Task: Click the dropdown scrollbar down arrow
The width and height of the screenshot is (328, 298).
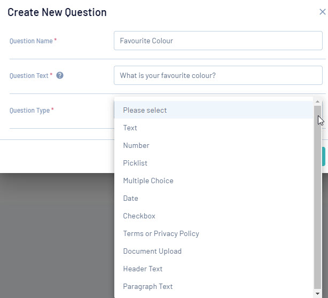Action: (x=318, y=293)
